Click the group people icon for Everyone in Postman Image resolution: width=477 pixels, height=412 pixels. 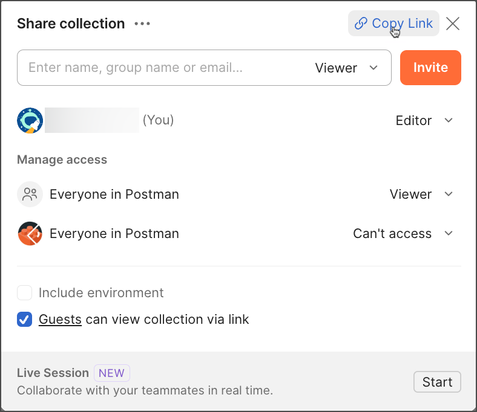[30, 195]
